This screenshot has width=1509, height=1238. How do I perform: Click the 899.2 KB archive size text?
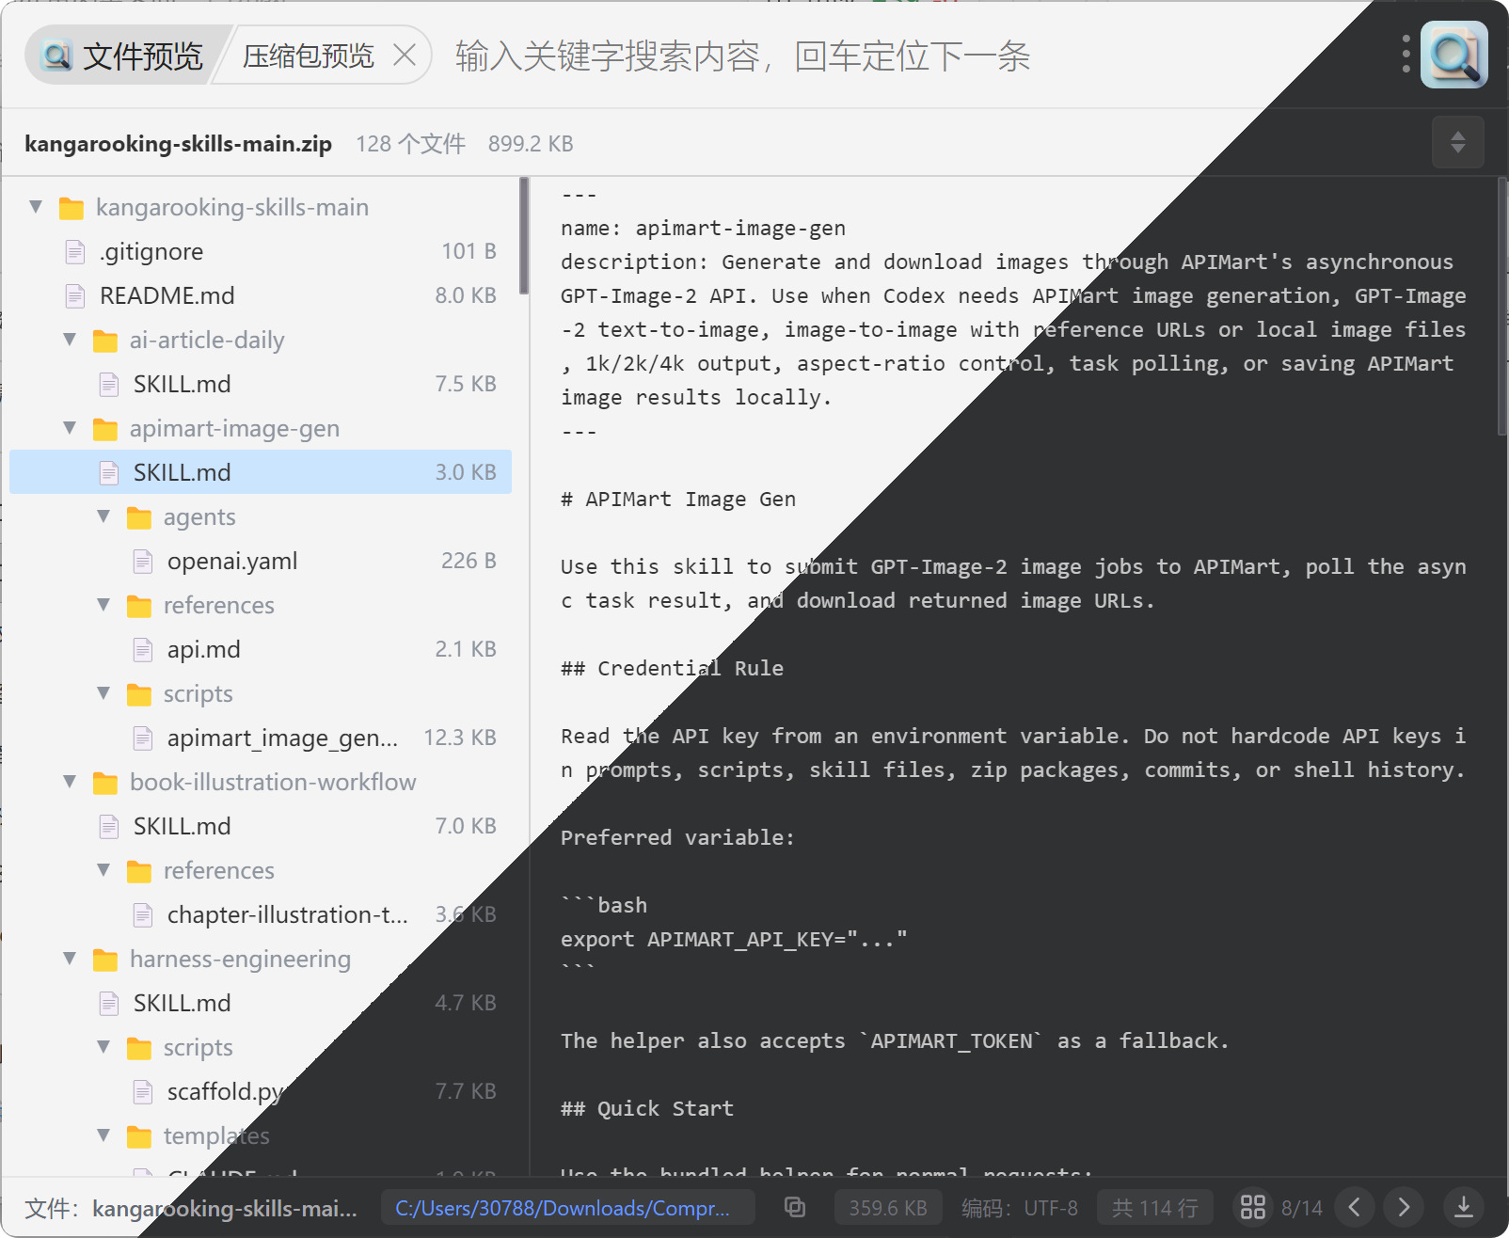click(x=531, y=143)
